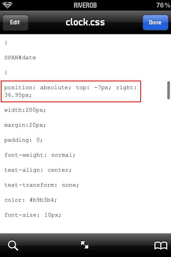Tap the font-weight: normal; line
171x257 pixels.
40,155
